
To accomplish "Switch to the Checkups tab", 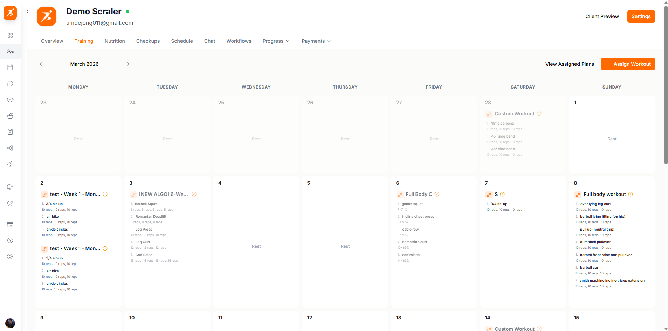I will 148,41.
